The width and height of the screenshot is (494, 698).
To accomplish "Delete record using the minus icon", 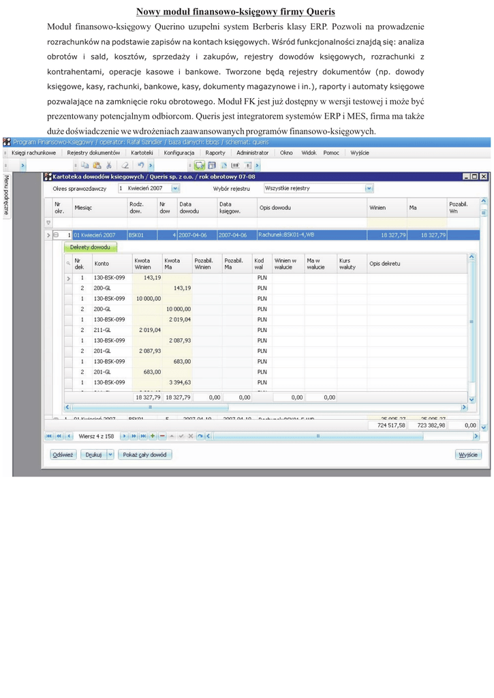I will pyautogui.click(x=161, y=436).
